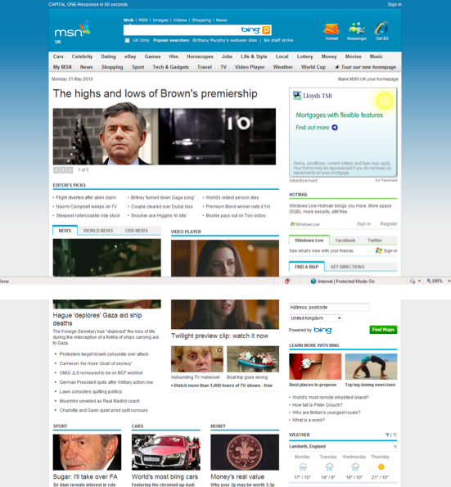
Task: Open the World Cup navigation link
Action: point(313,67)
